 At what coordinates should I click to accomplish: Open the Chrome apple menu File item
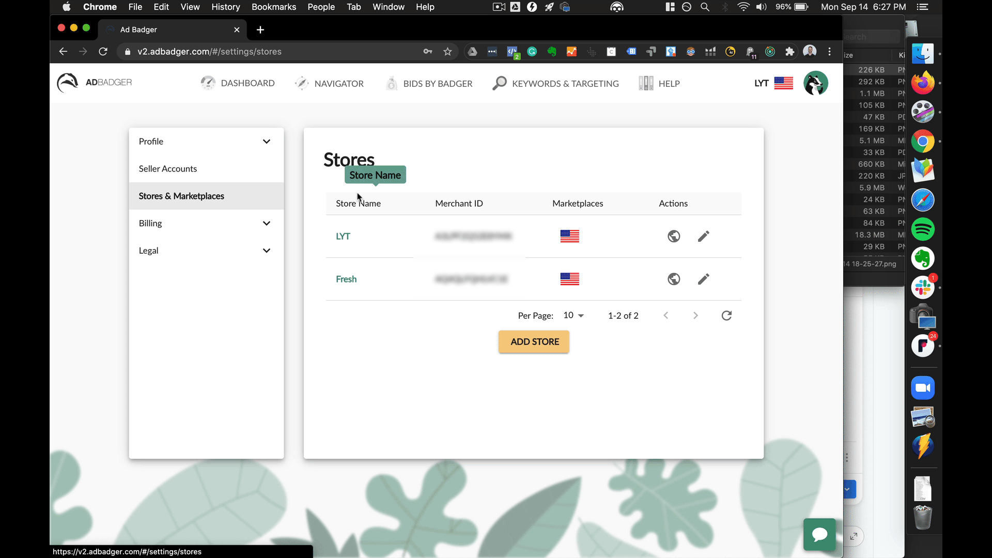tap(135, 7)
